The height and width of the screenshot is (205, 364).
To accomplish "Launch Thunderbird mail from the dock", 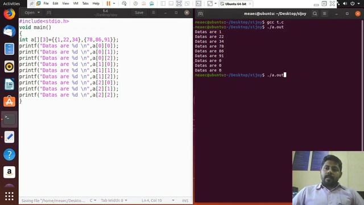I will coord(9,31).
